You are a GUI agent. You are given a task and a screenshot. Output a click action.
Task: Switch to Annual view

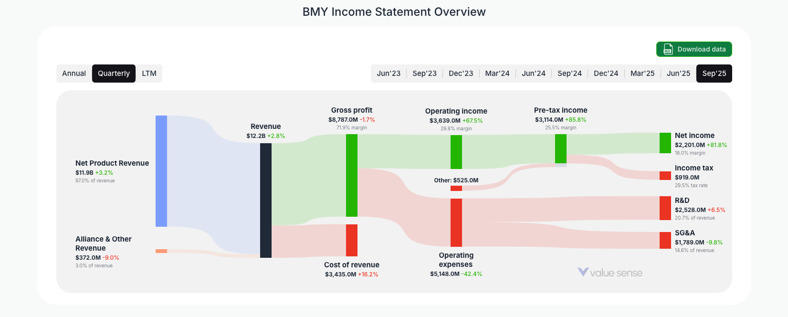[74, 73]
